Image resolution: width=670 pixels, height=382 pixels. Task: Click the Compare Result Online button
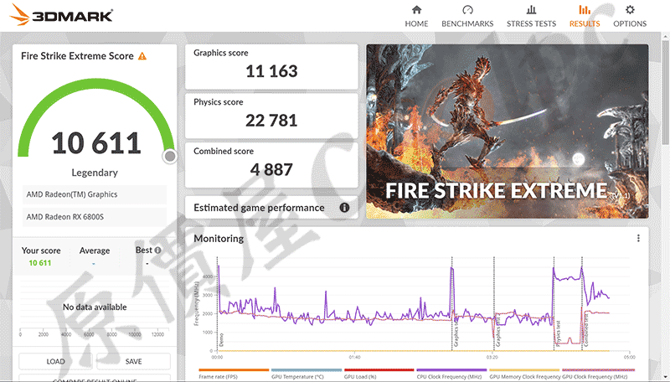(95, 378)
